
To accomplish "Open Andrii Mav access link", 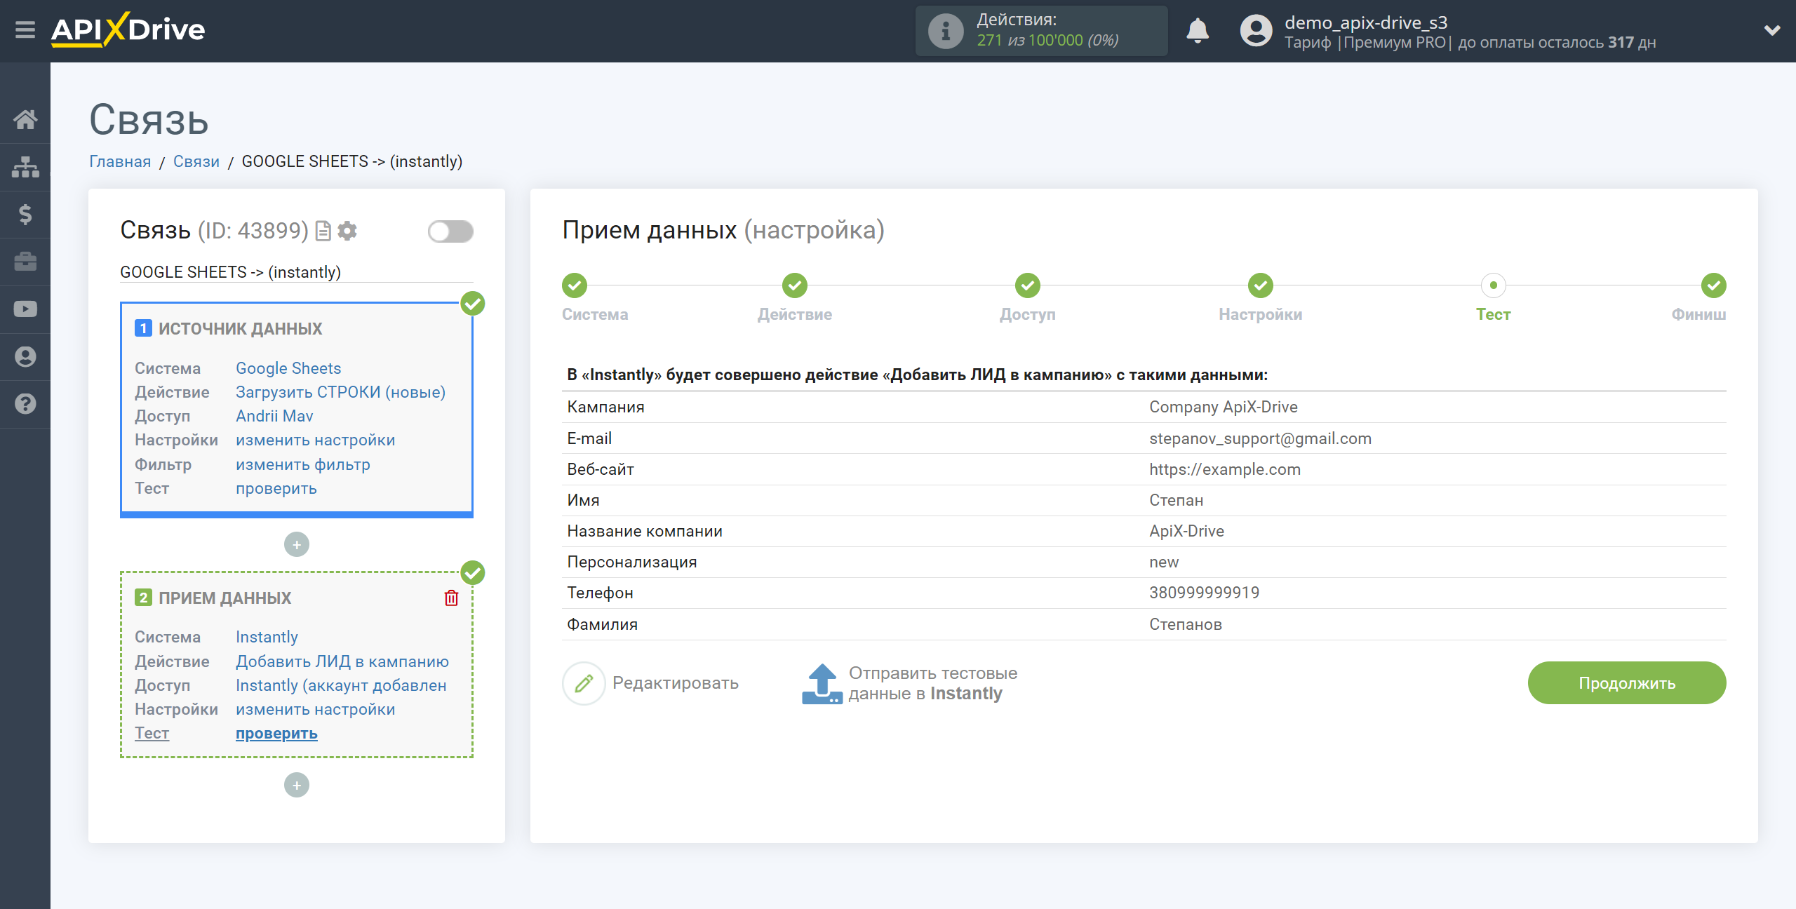I will [x=274, y=416].
